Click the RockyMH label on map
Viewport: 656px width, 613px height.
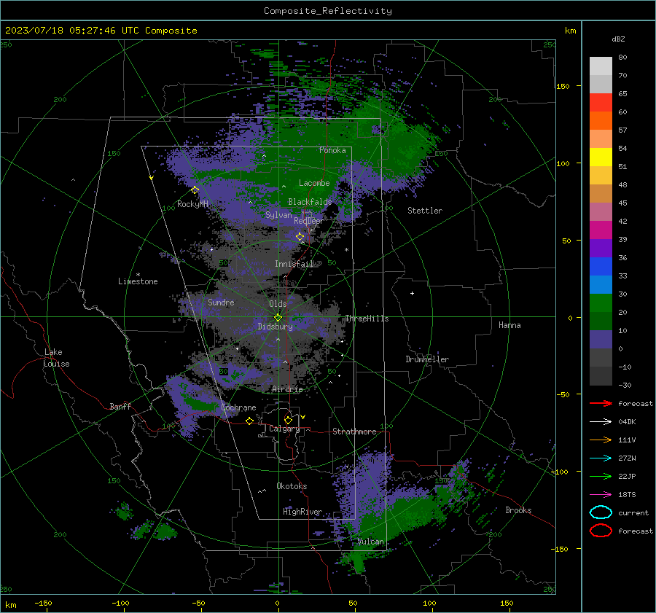pyautogui.click(x=192, y=204)
